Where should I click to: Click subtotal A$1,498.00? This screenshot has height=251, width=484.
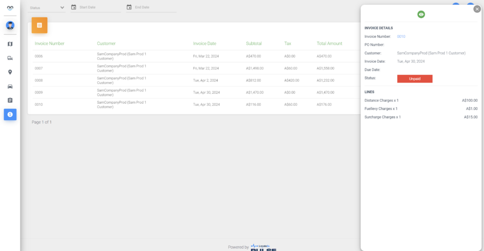point(255,68)
